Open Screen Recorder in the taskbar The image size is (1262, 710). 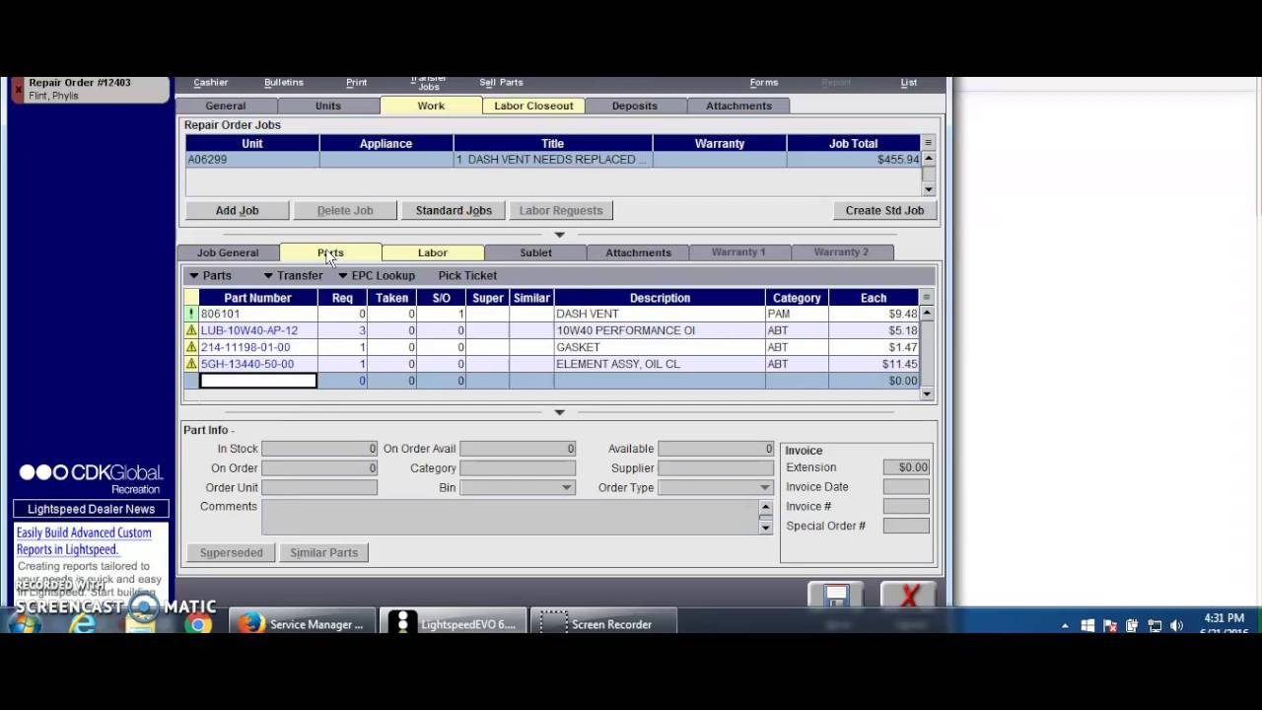pyautogui.click(x=605, y=624)
